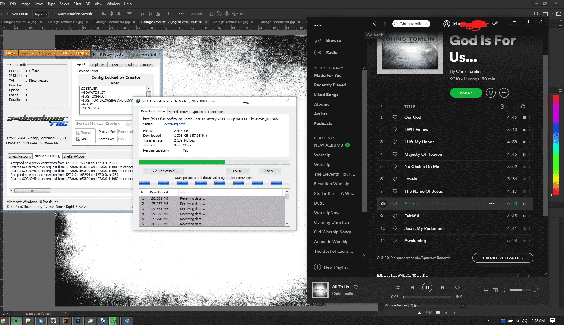Open the Help dropdown in HTTP Injector

tap(82, 53)
